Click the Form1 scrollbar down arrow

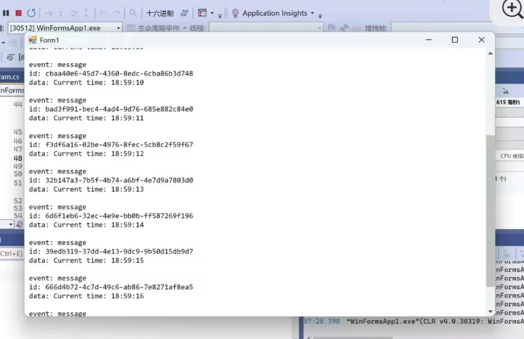tap(490, 312)
